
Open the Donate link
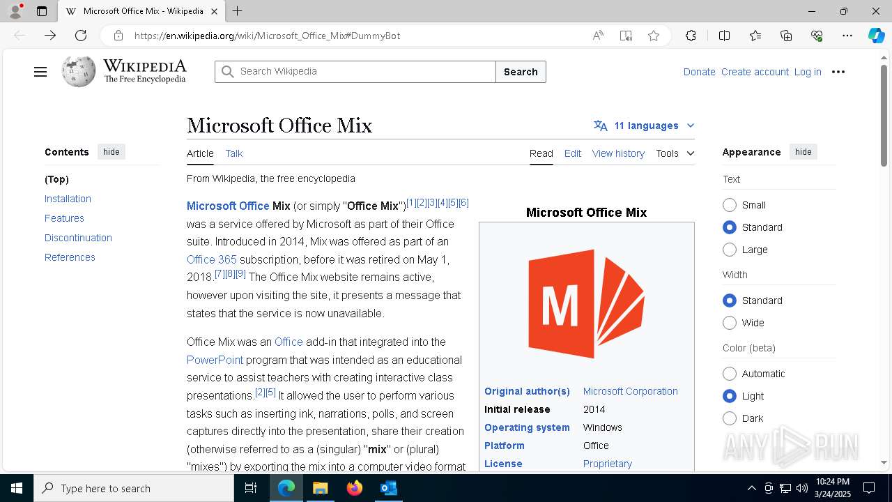coord(699,72)
